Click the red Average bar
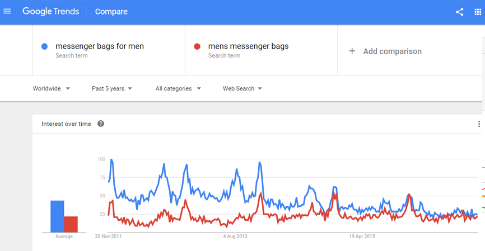The image size is (485, 251). click(x=71, y=224)
